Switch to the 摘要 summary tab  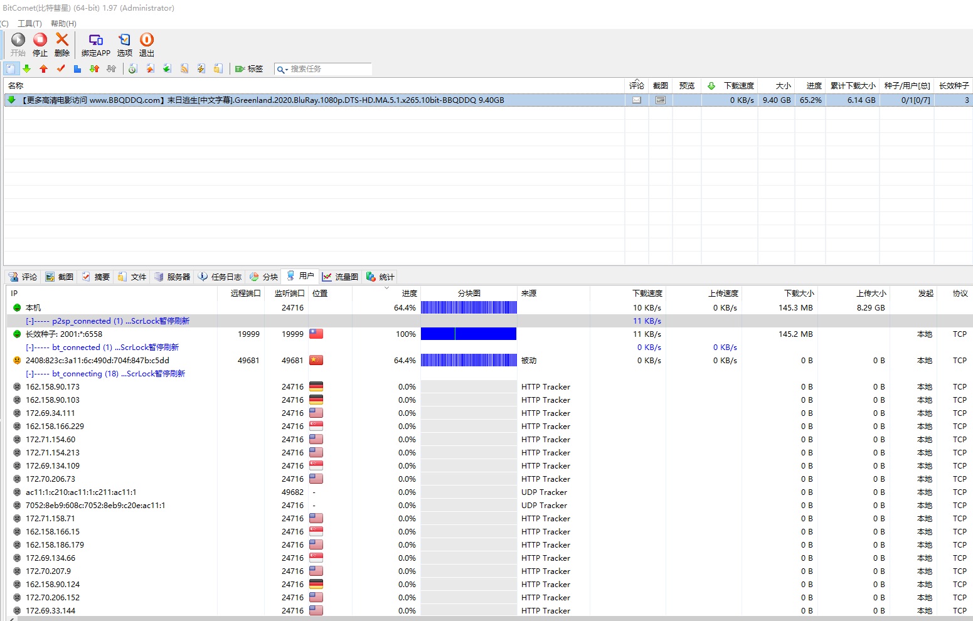point(95,277)
